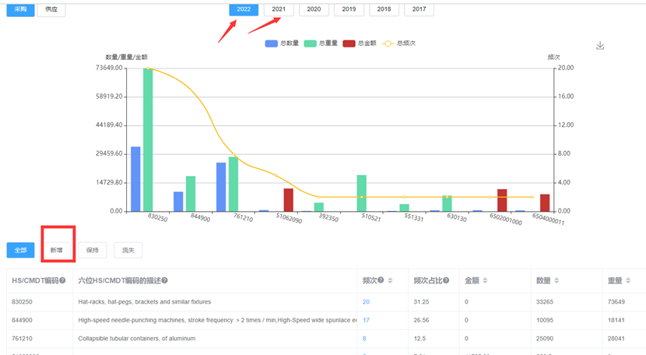The height and width of the screenshot is (355, 646).
Task: Click green weight bar for 510521
Action: coord(362,193)
